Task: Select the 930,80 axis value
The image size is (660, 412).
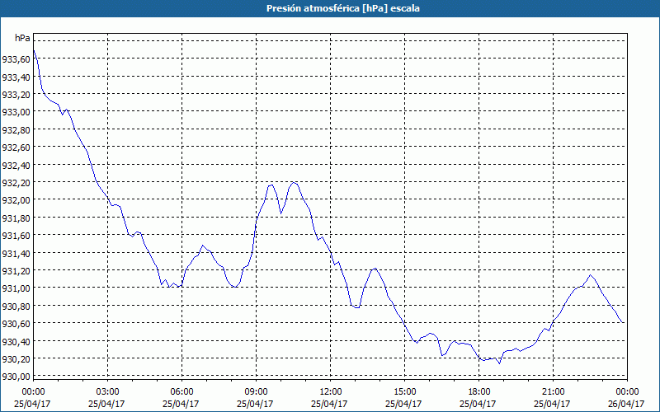Action: click(16, 306)
